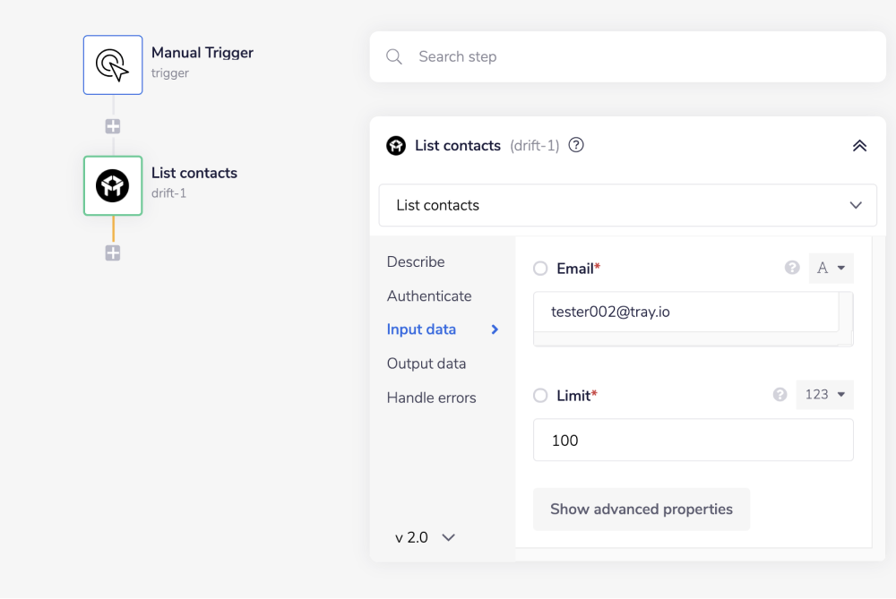Change Limit field type 123 dropdown
The width and height of the screenshot is (896, 599).
pyautogui.click(x=824, y=395)
